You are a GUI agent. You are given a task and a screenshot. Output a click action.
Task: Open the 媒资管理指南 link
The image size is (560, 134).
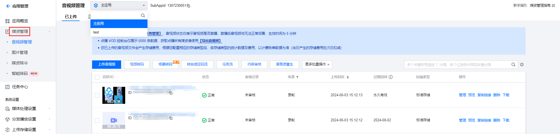pyautogui.click(x=540, y=5)
